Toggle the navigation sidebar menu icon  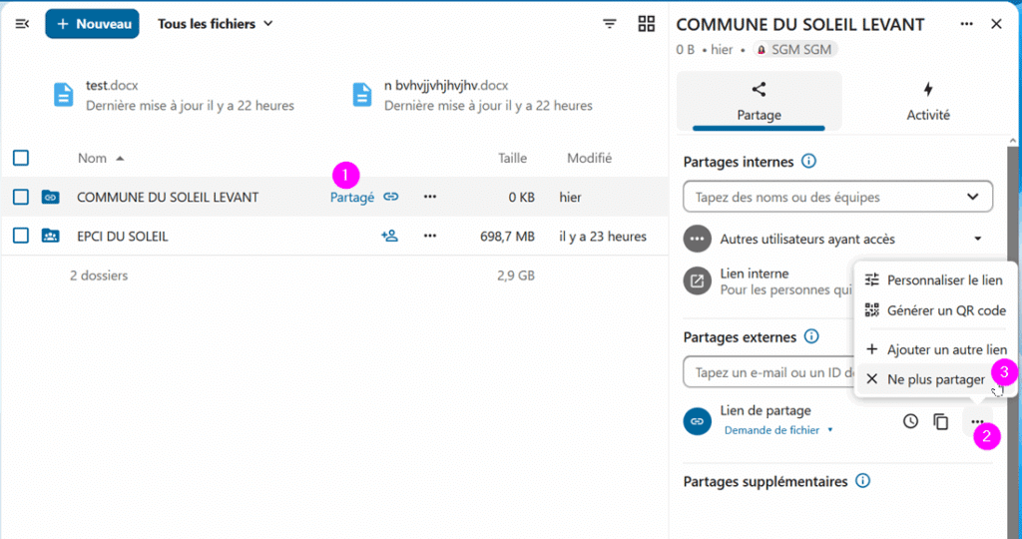[x=22, y=24]
